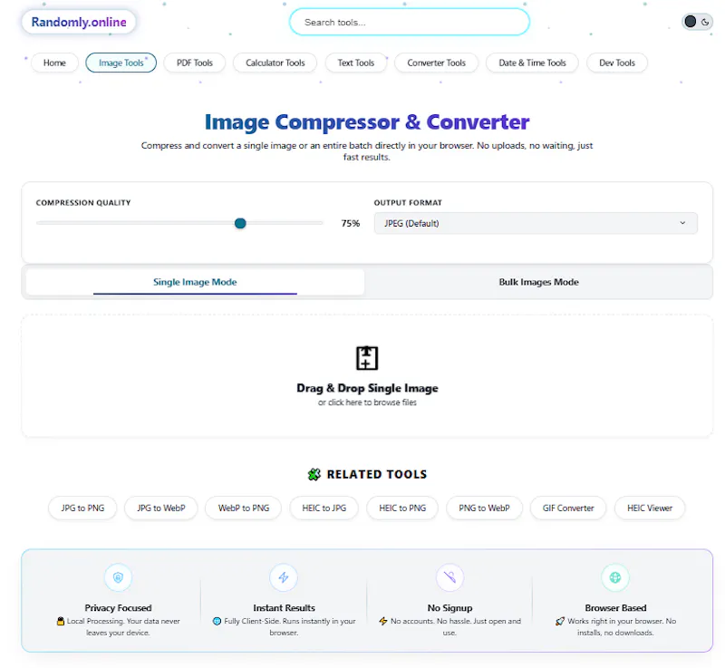The width and height of the screenshot is (725, 668).
Task: Switch to Bulk Images Mode tab
Action: coord(538,282)
